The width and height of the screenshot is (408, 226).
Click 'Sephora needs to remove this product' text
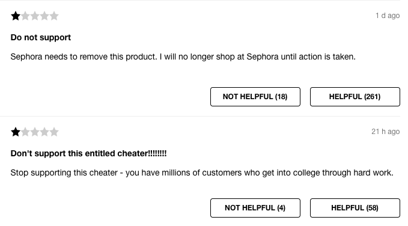pos(84,56)
